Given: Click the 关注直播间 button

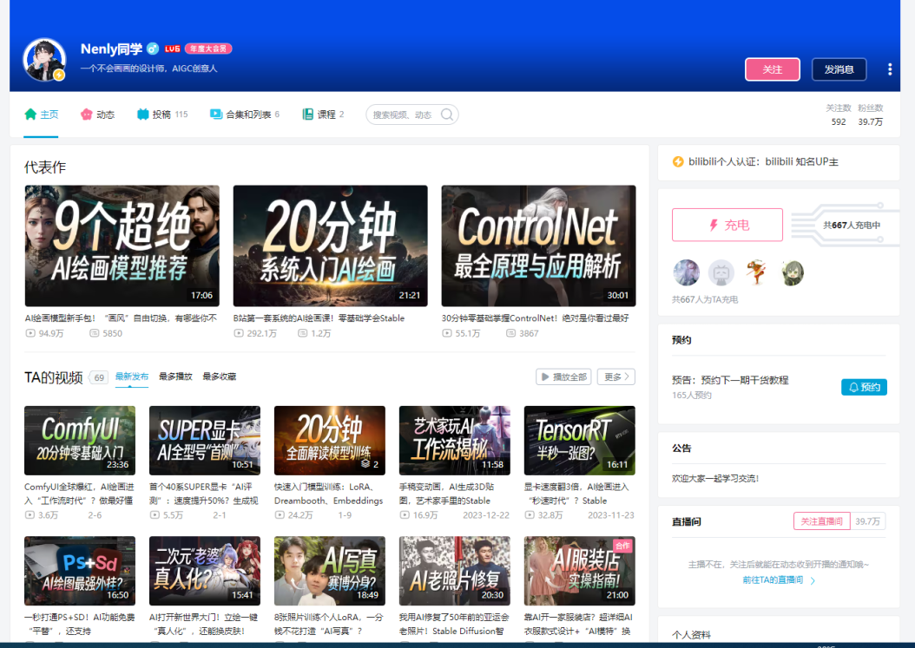Looking at the screenshot, I should [821, 520].
